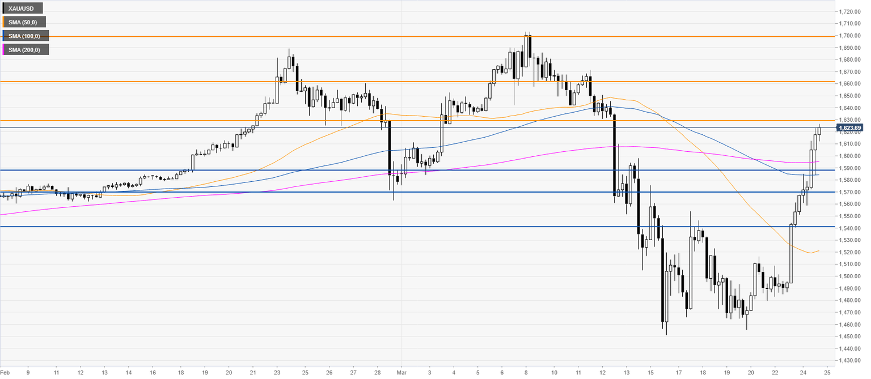Click date axis marker 16 in February
The image size is (871, 379).
click(153, 374)
